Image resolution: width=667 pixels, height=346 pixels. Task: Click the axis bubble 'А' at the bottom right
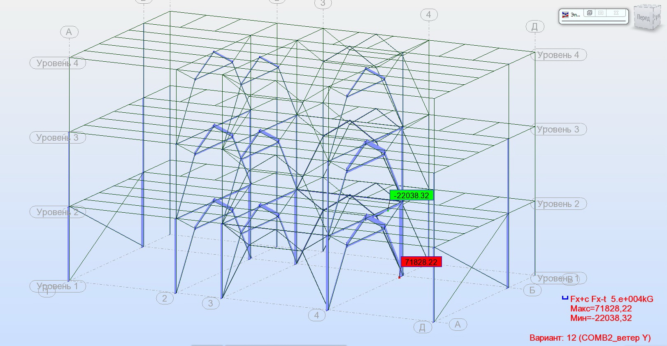458,324
